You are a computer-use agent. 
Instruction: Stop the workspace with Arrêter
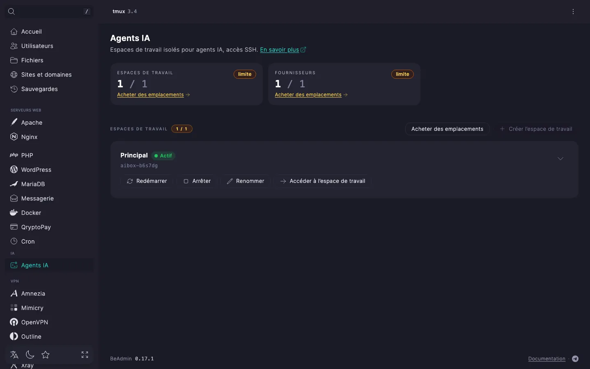point(197,181)
